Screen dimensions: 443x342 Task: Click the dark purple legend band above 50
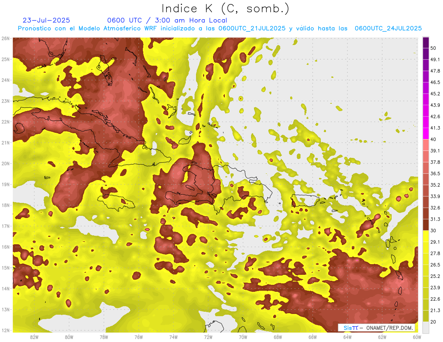pyautogui.click(x=426, y=42)
